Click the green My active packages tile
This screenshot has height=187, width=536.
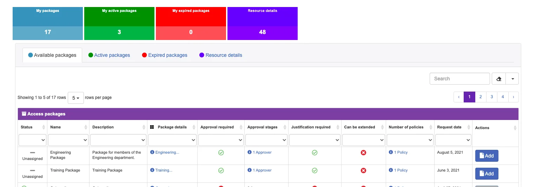click(119, 24)
